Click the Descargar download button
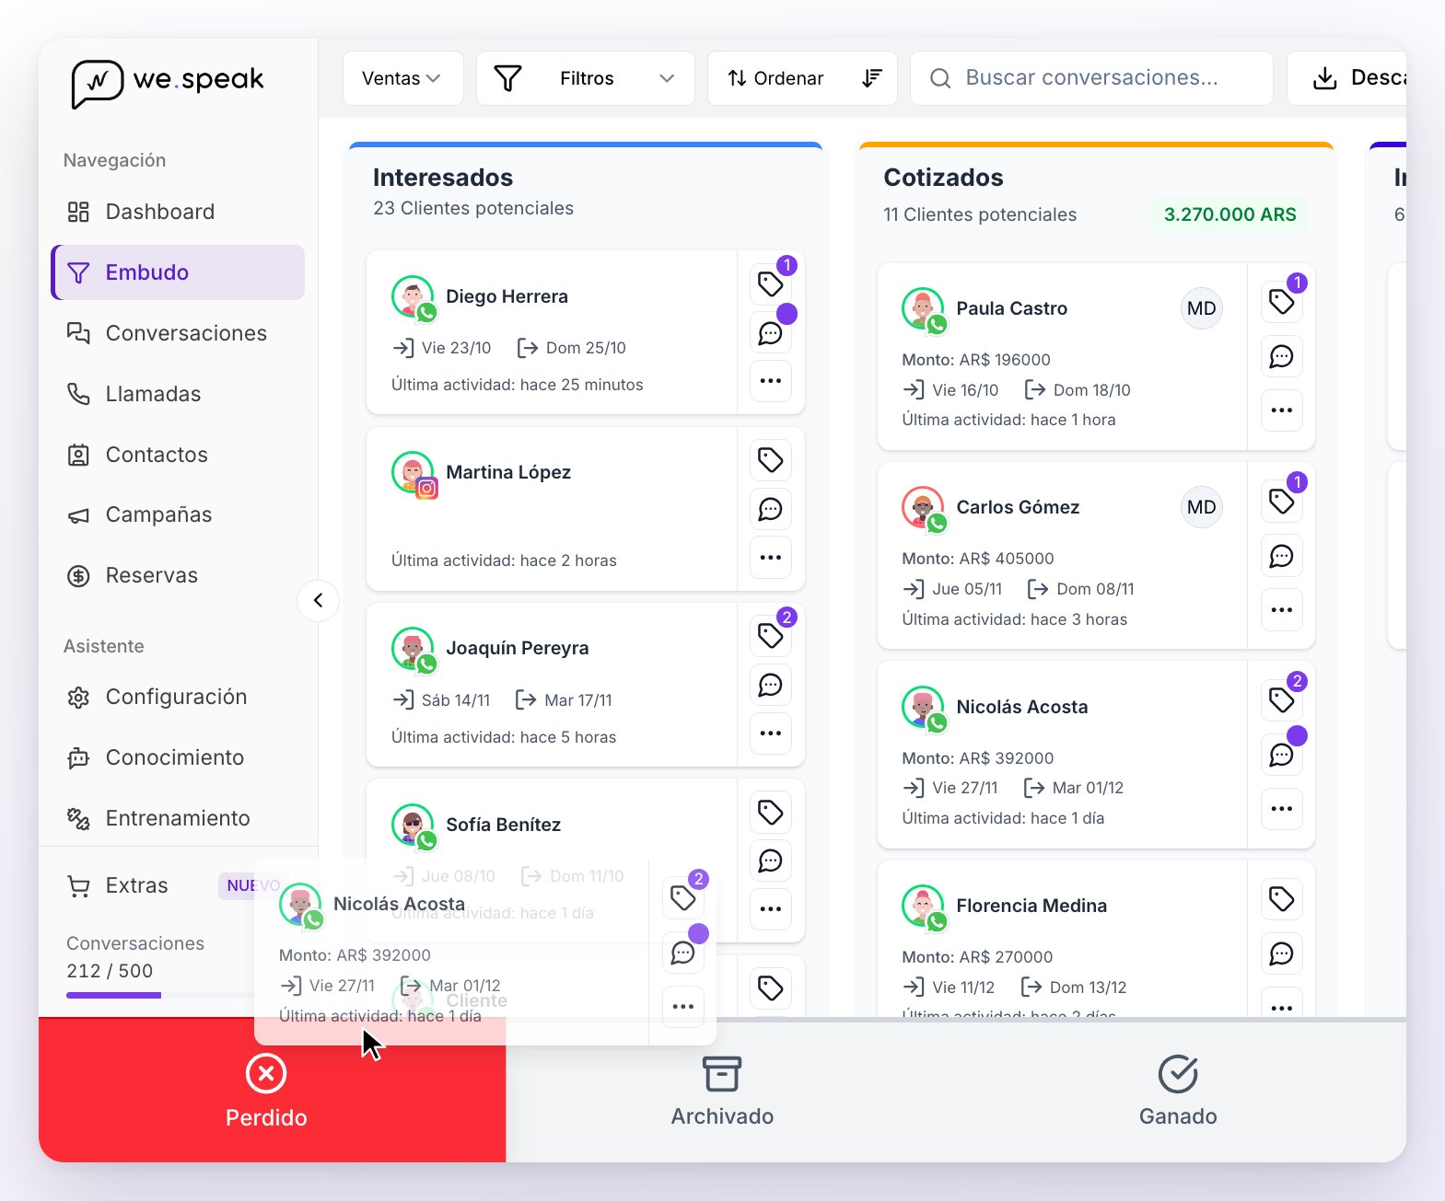The width and height of the screenshot is (1445, 1201). pos(1346,78)
